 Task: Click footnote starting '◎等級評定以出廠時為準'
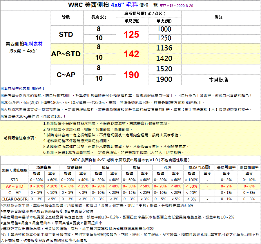(77, 229)
